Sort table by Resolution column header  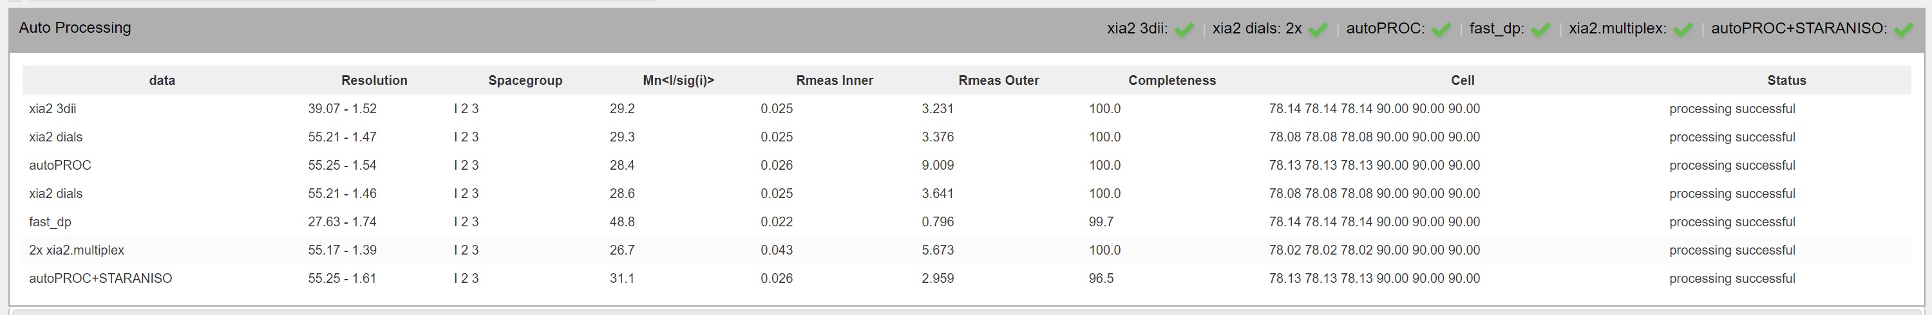[x=374, y=80]
